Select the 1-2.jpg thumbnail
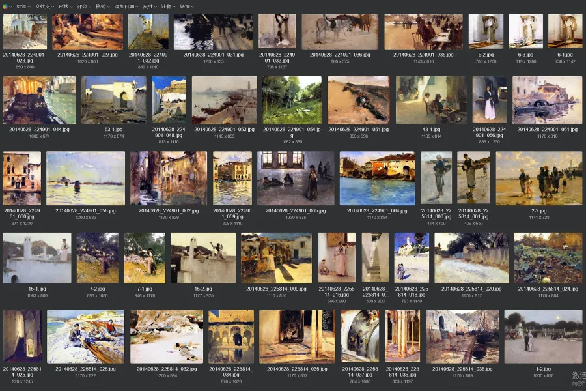The height and width of the screenshot is (391, 586). coord(542,336)
